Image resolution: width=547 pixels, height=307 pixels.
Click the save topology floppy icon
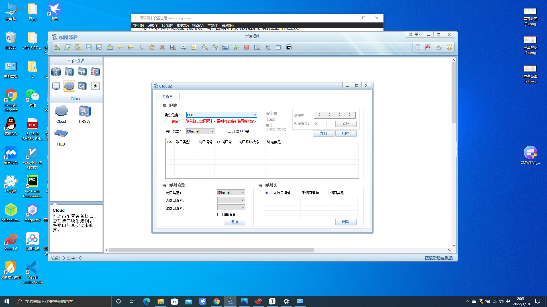[89, 47]
